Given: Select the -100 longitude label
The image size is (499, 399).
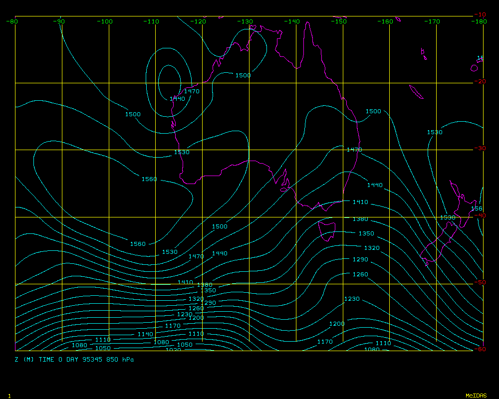Looking at the screenshot, I should (105, 21).
